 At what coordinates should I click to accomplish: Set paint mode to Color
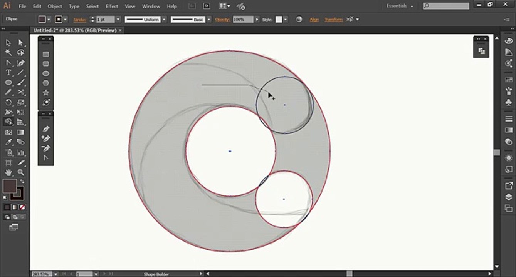(x=7, y=207)
